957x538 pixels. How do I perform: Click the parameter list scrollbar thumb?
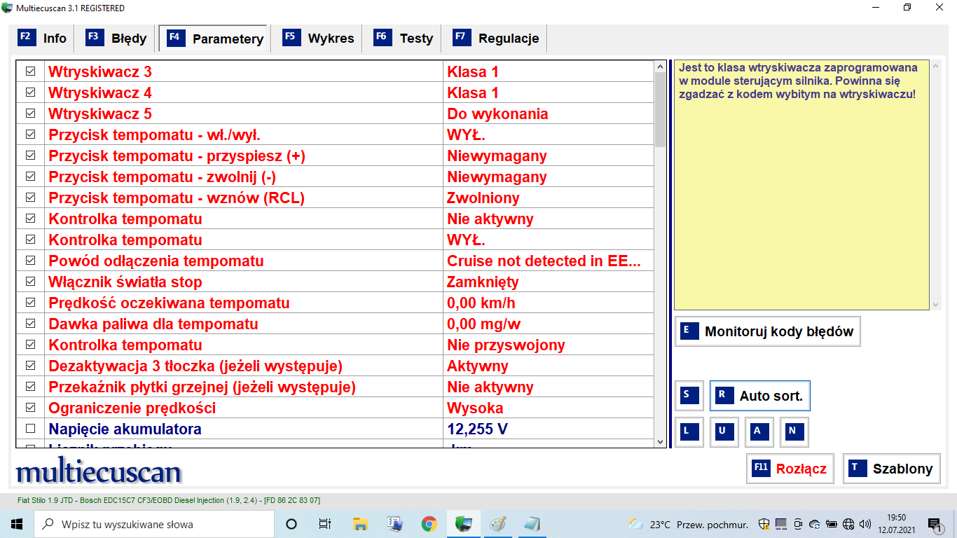(660, 110)
